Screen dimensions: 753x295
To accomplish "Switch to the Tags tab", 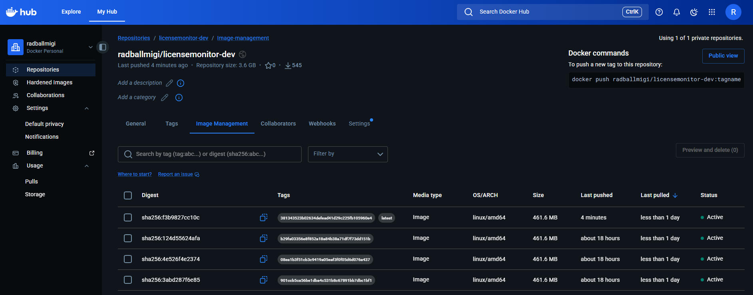I will [x=172, y=124].
